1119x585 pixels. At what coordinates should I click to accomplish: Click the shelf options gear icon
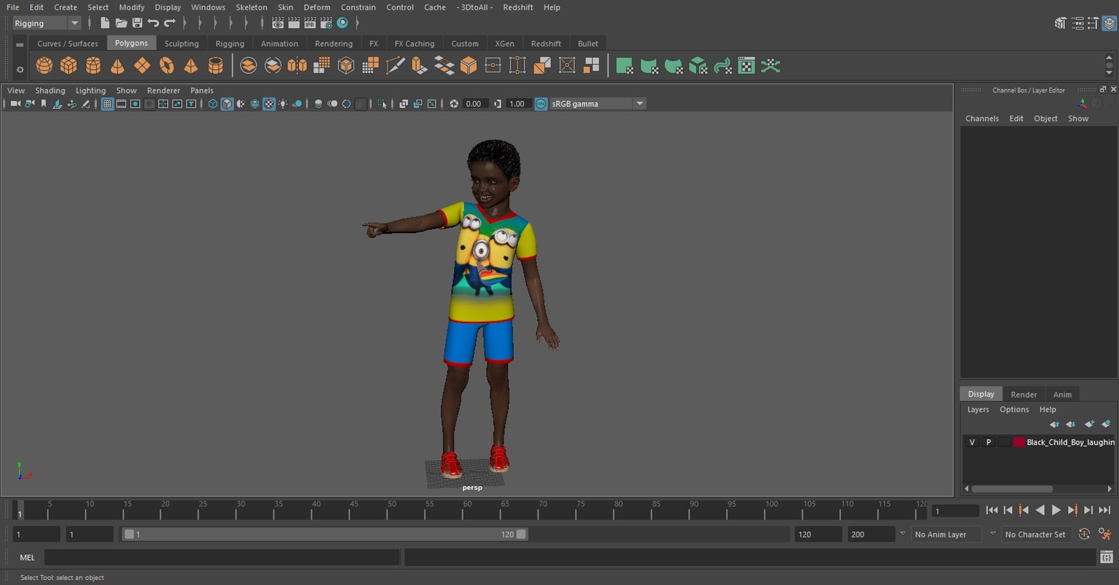coord(20,70)
